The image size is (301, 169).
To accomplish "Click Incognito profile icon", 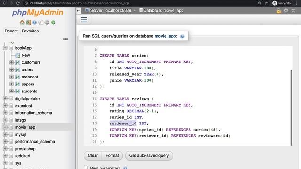I will coord(275,3).
